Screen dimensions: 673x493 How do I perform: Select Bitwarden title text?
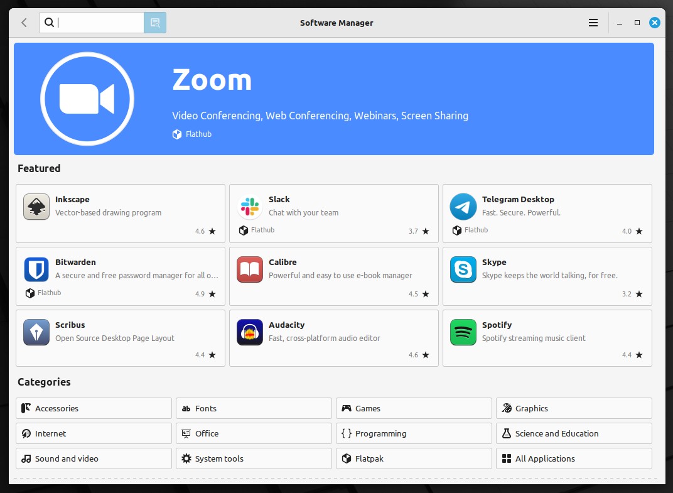click(x=75, y=262)
